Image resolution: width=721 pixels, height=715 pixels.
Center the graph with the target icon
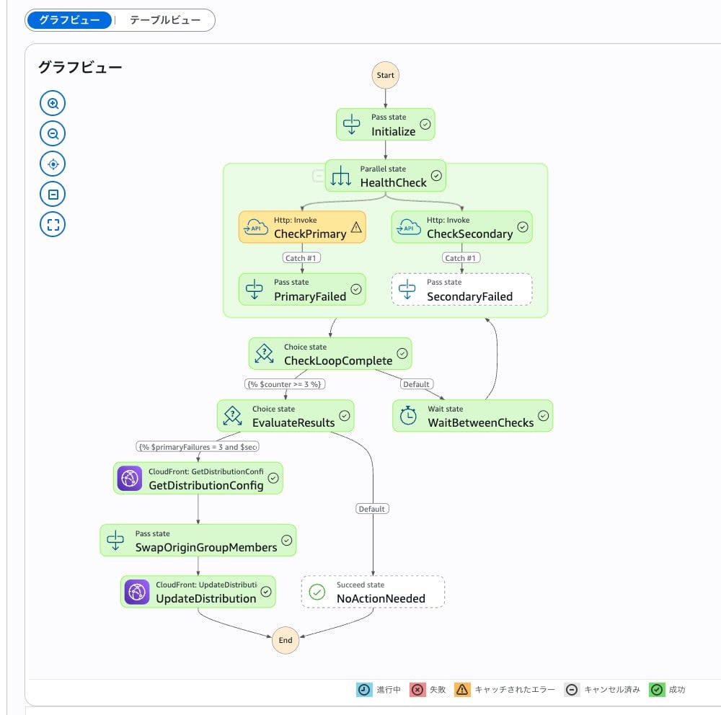coord(53,164)
